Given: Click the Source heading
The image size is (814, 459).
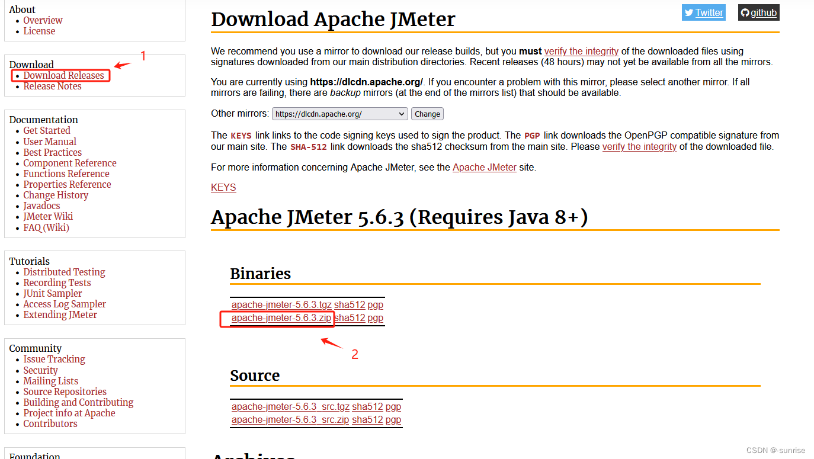Looking at the screenshot, I should pos(255,375).
